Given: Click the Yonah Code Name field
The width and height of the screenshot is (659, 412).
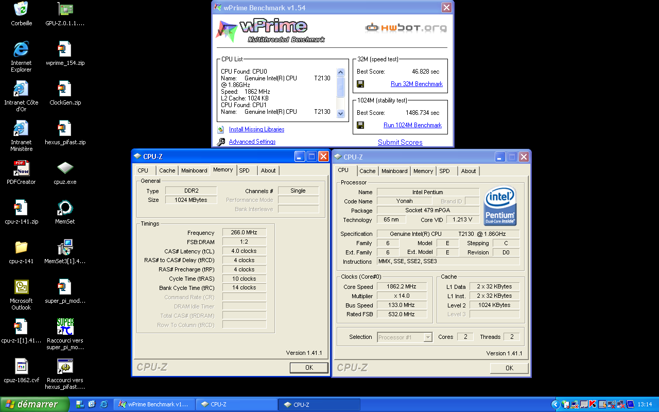Looking at the screenshot, I should click(x=404, y=201).
